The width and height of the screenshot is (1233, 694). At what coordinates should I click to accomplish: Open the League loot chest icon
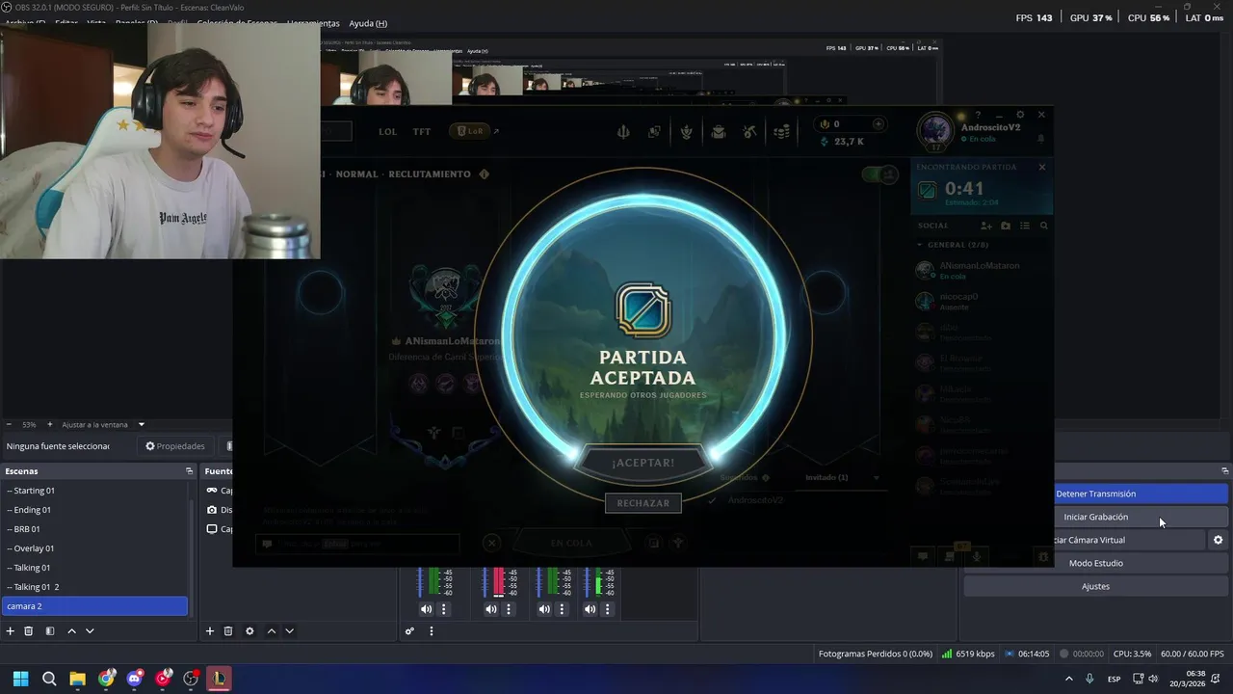718,132
